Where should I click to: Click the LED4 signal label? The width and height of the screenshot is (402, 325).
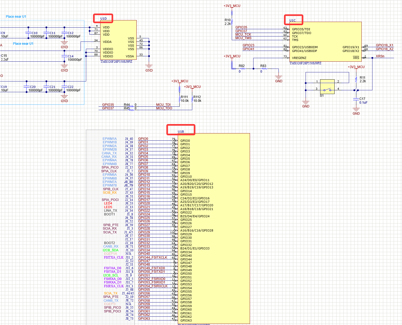(108, 203)
